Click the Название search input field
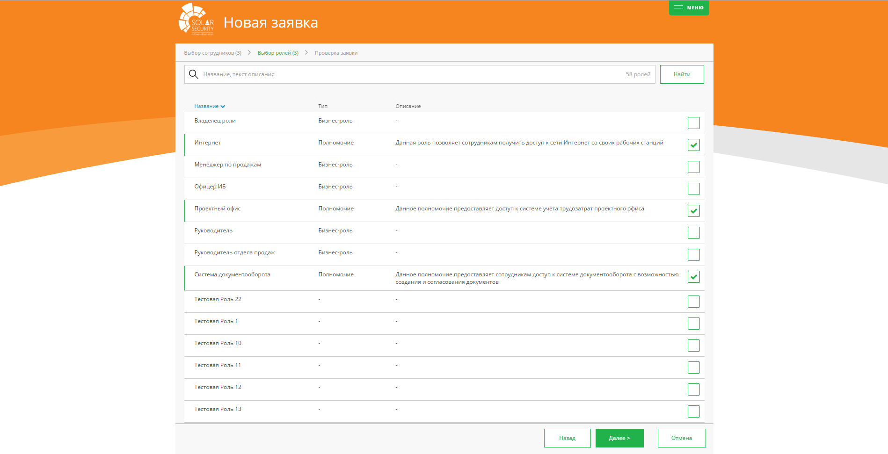This screenshot has height=454, width=888. (x=412, y=74)
